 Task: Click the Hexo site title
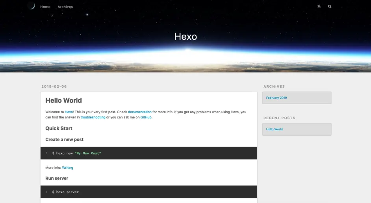[x=185, y=37]
